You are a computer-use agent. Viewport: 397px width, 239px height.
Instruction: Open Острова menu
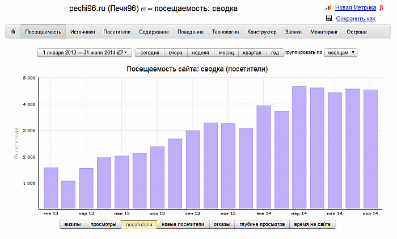(357, 32)
